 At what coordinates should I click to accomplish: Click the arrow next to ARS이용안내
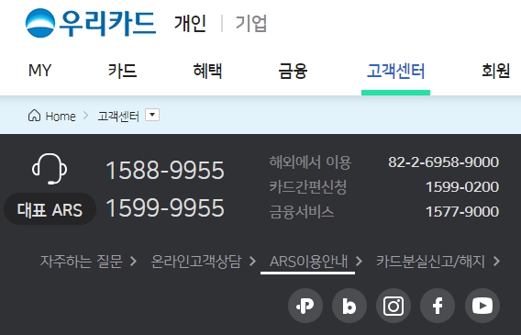359,262
